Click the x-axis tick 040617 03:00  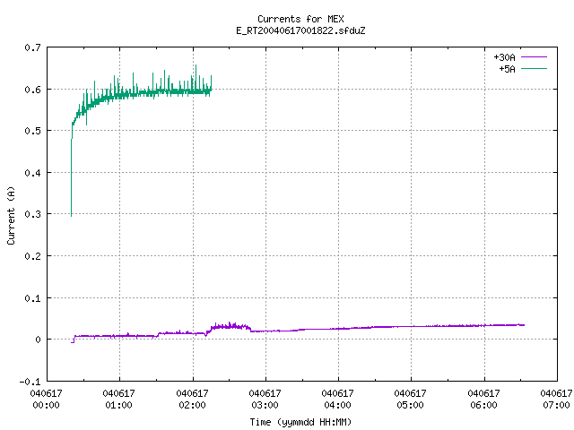(265, 400)
